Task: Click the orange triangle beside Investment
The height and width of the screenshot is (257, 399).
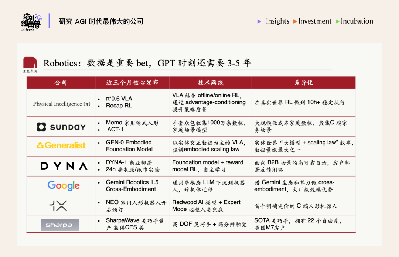Action: [295, 21]
